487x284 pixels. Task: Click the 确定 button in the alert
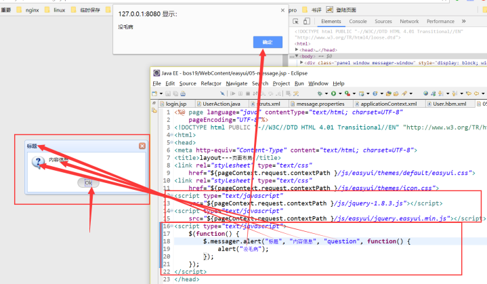[x=268, y=42]
